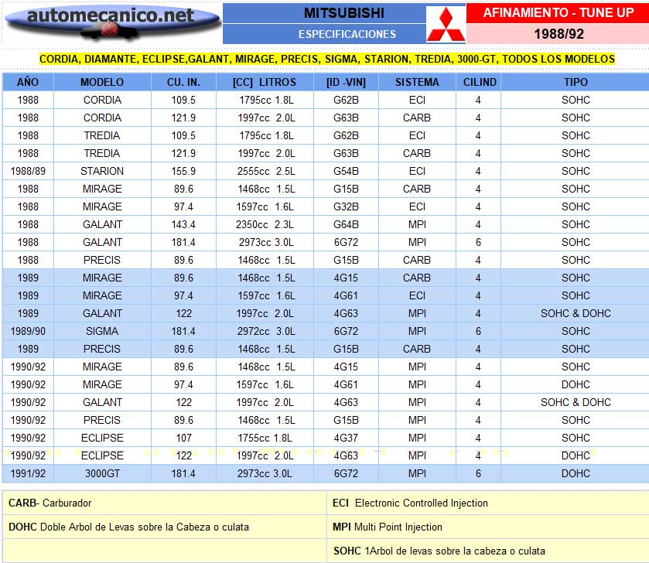
Task: Click the 4G37 VIN code
Action: click(346, 438)
